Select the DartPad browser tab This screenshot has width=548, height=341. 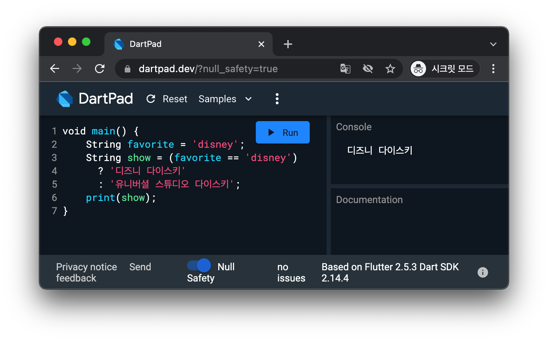(189, 44)
